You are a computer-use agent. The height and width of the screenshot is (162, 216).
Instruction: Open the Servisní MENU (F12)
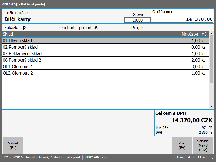203,145
